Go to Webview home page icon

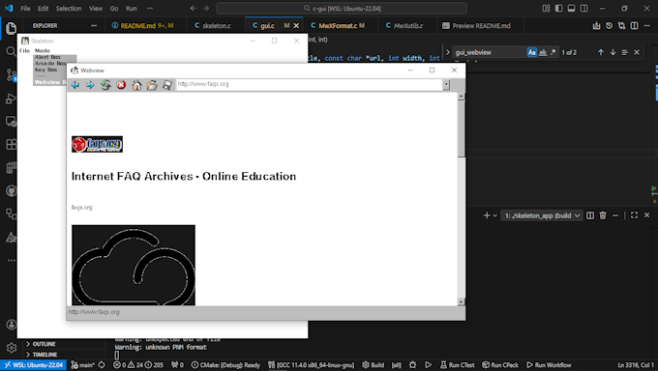(136, 85)
